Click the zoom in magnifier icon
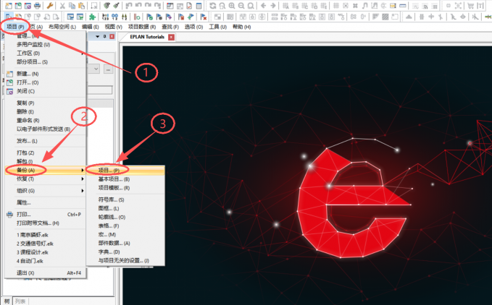This screenshot has height=305, width=492. coord(232,6)
